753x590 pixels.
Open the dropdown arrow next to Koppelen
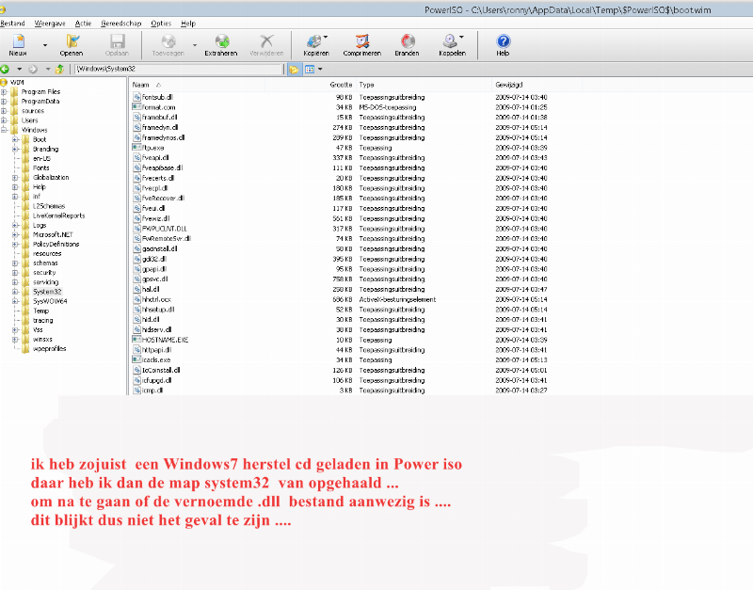coord(461,37)
